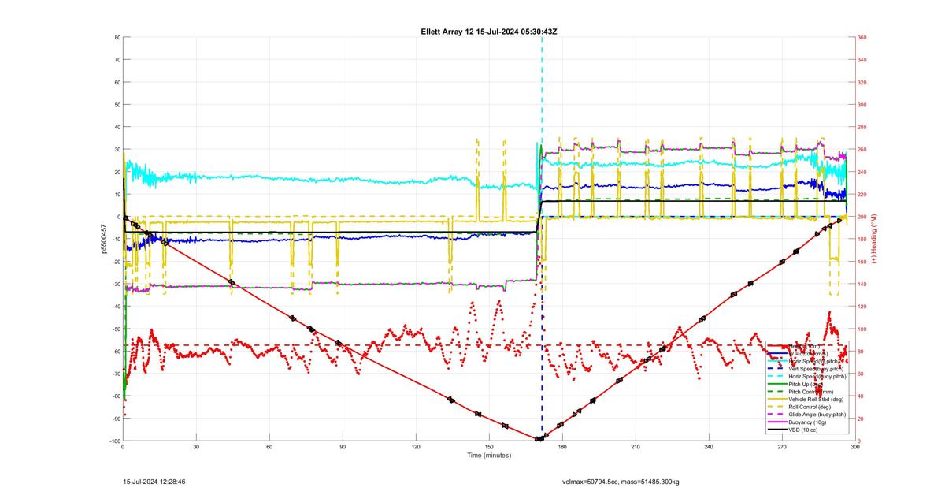945x495 pixels.
Task: Click left y-axis tick label '50'
Action: [x=117, y=104]
